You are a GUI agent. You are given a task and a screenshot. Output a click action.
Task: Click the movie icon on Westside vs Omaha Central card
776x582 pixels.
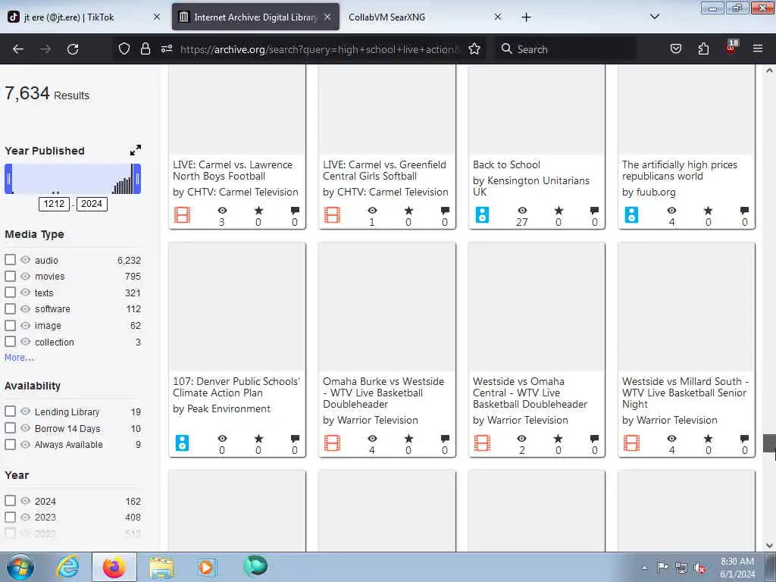tap(482, 443)
